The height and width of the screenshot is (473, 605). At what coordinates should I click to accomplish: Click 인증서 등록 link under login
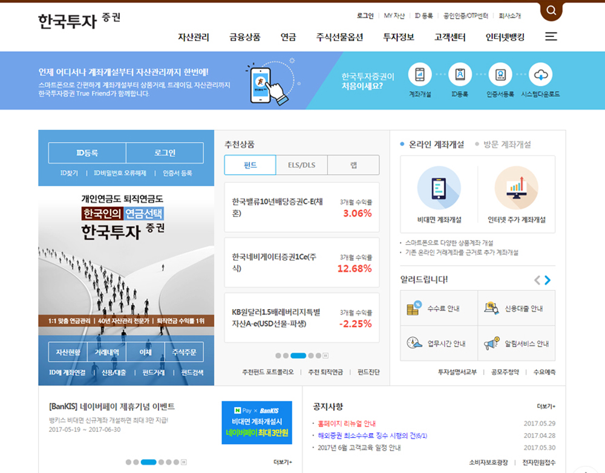(177, 173)
